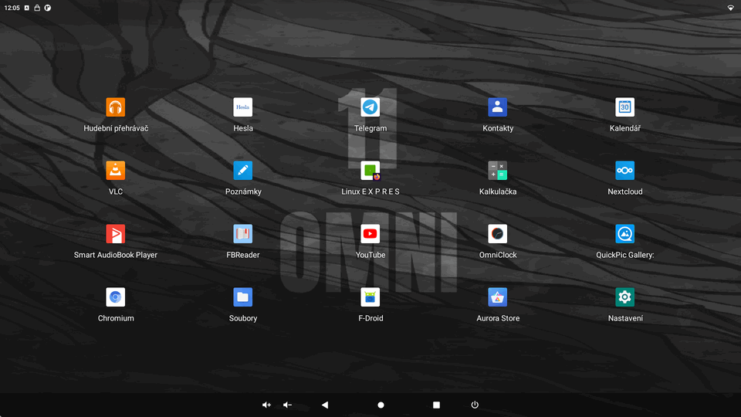This screenshot has width=741, height=417.
Task: Launch FBReader e-book reader
Action: click(243, 234)
